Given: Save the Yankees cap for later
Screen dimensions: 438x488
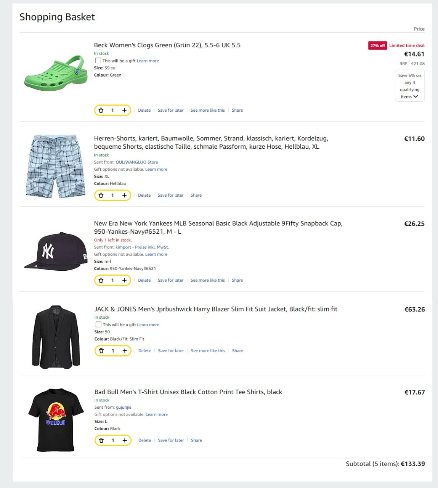Looking at the screenshot, I should 170,280.
